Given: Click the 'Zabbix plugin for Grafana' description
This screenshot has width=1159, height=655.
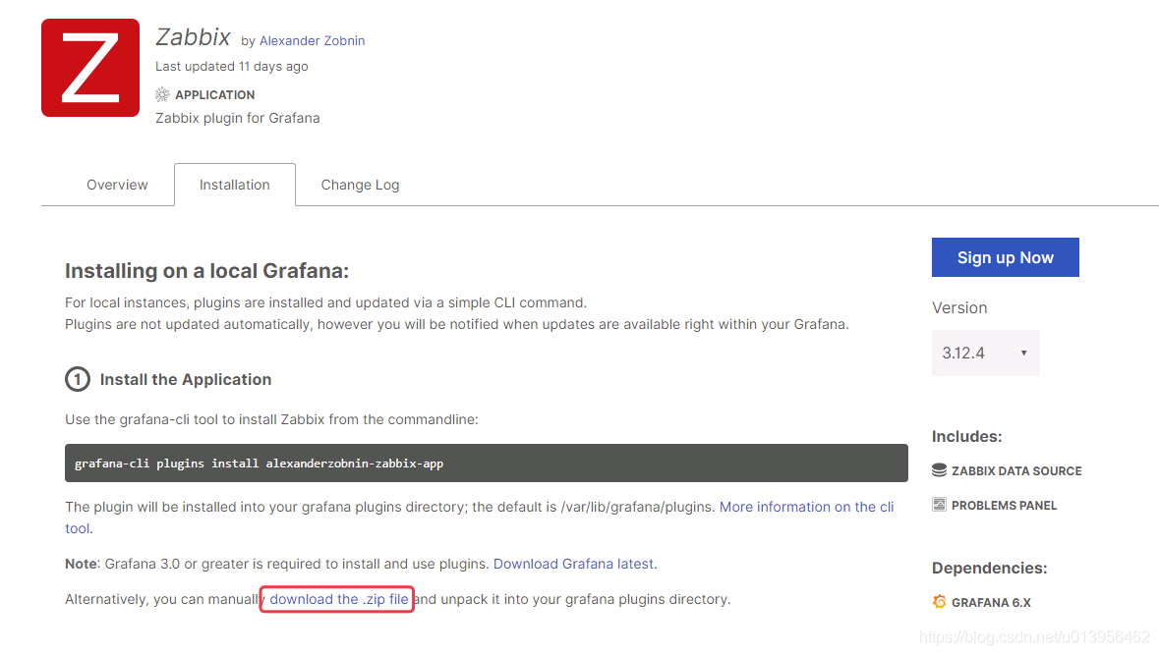Looking at the screenshot, I should [x=237, y=118].
